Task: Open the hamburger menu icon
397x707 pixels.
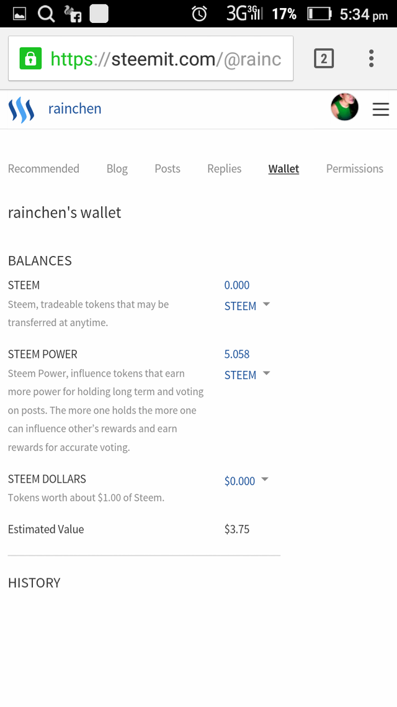Action: [x=380, y=110]
